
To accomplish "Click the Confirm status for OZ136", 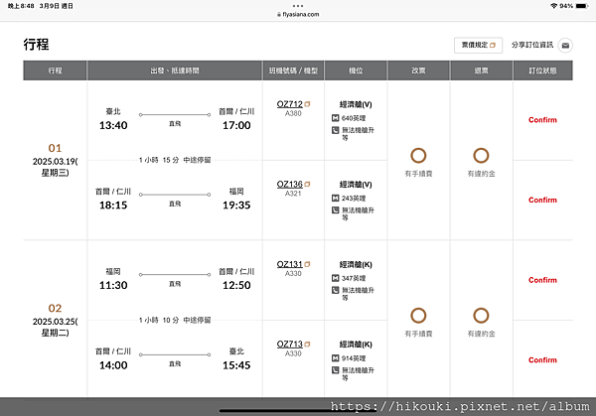I will pos(542,201).
